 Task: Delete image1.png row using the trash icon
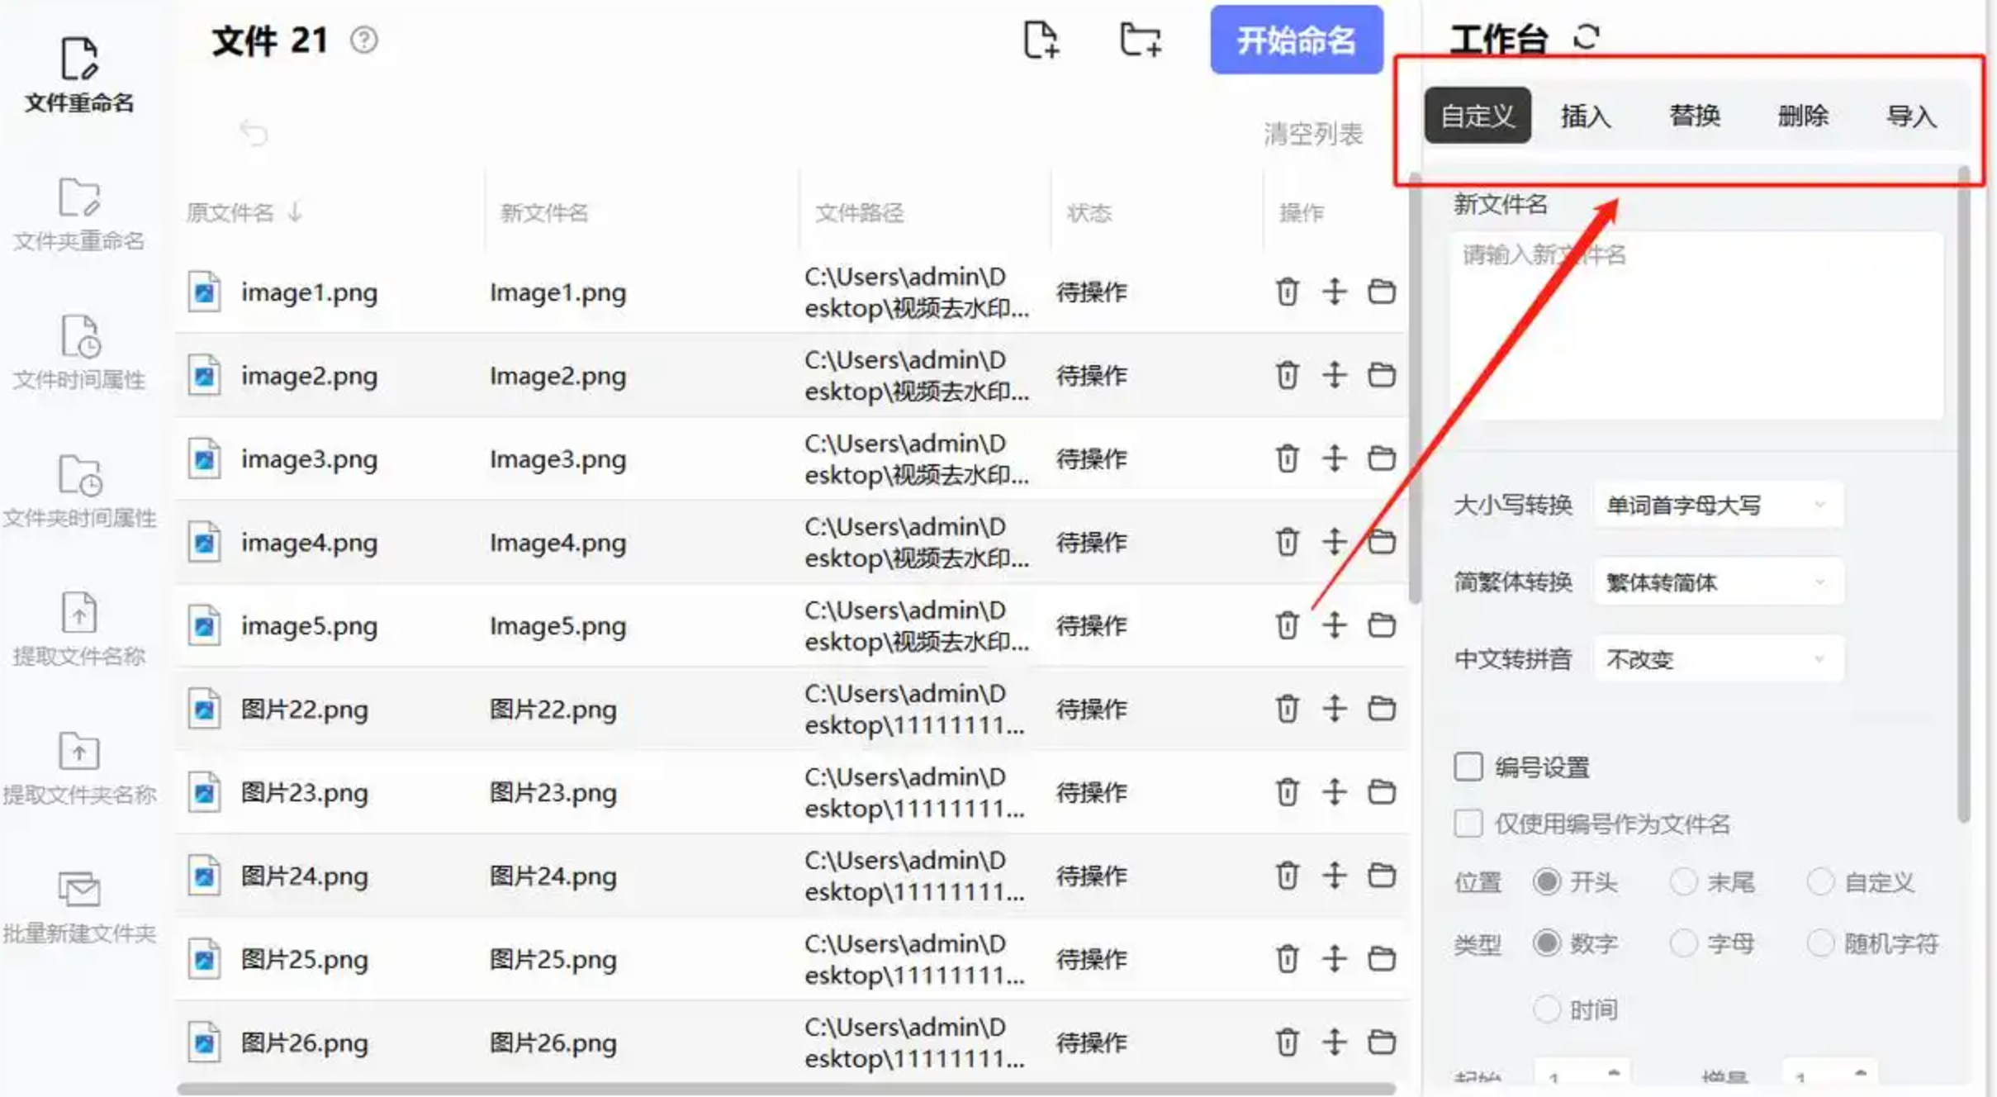pyautogui.click(x=1287, y=292)
